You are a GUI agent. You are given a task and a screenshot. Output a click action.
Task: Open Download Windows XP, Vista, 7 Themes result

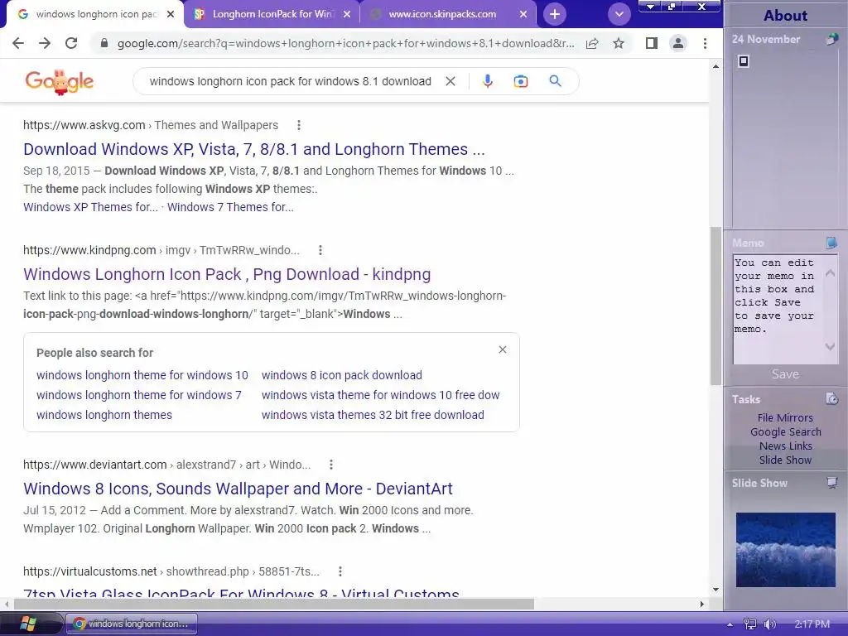[253, 149]
